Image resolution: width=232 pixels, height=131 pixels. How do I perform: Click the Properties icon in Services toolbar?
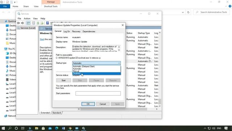pyautogui.click(x=34, y=23)
